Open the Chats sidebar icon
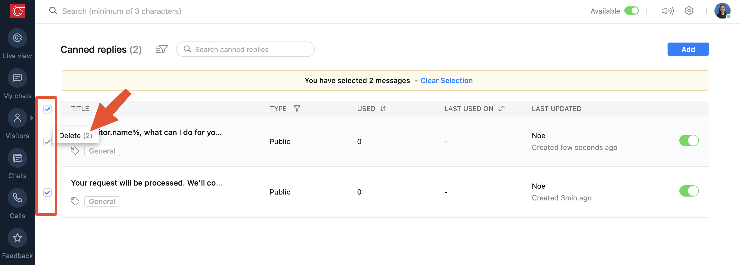 click(x=17, y=158)
